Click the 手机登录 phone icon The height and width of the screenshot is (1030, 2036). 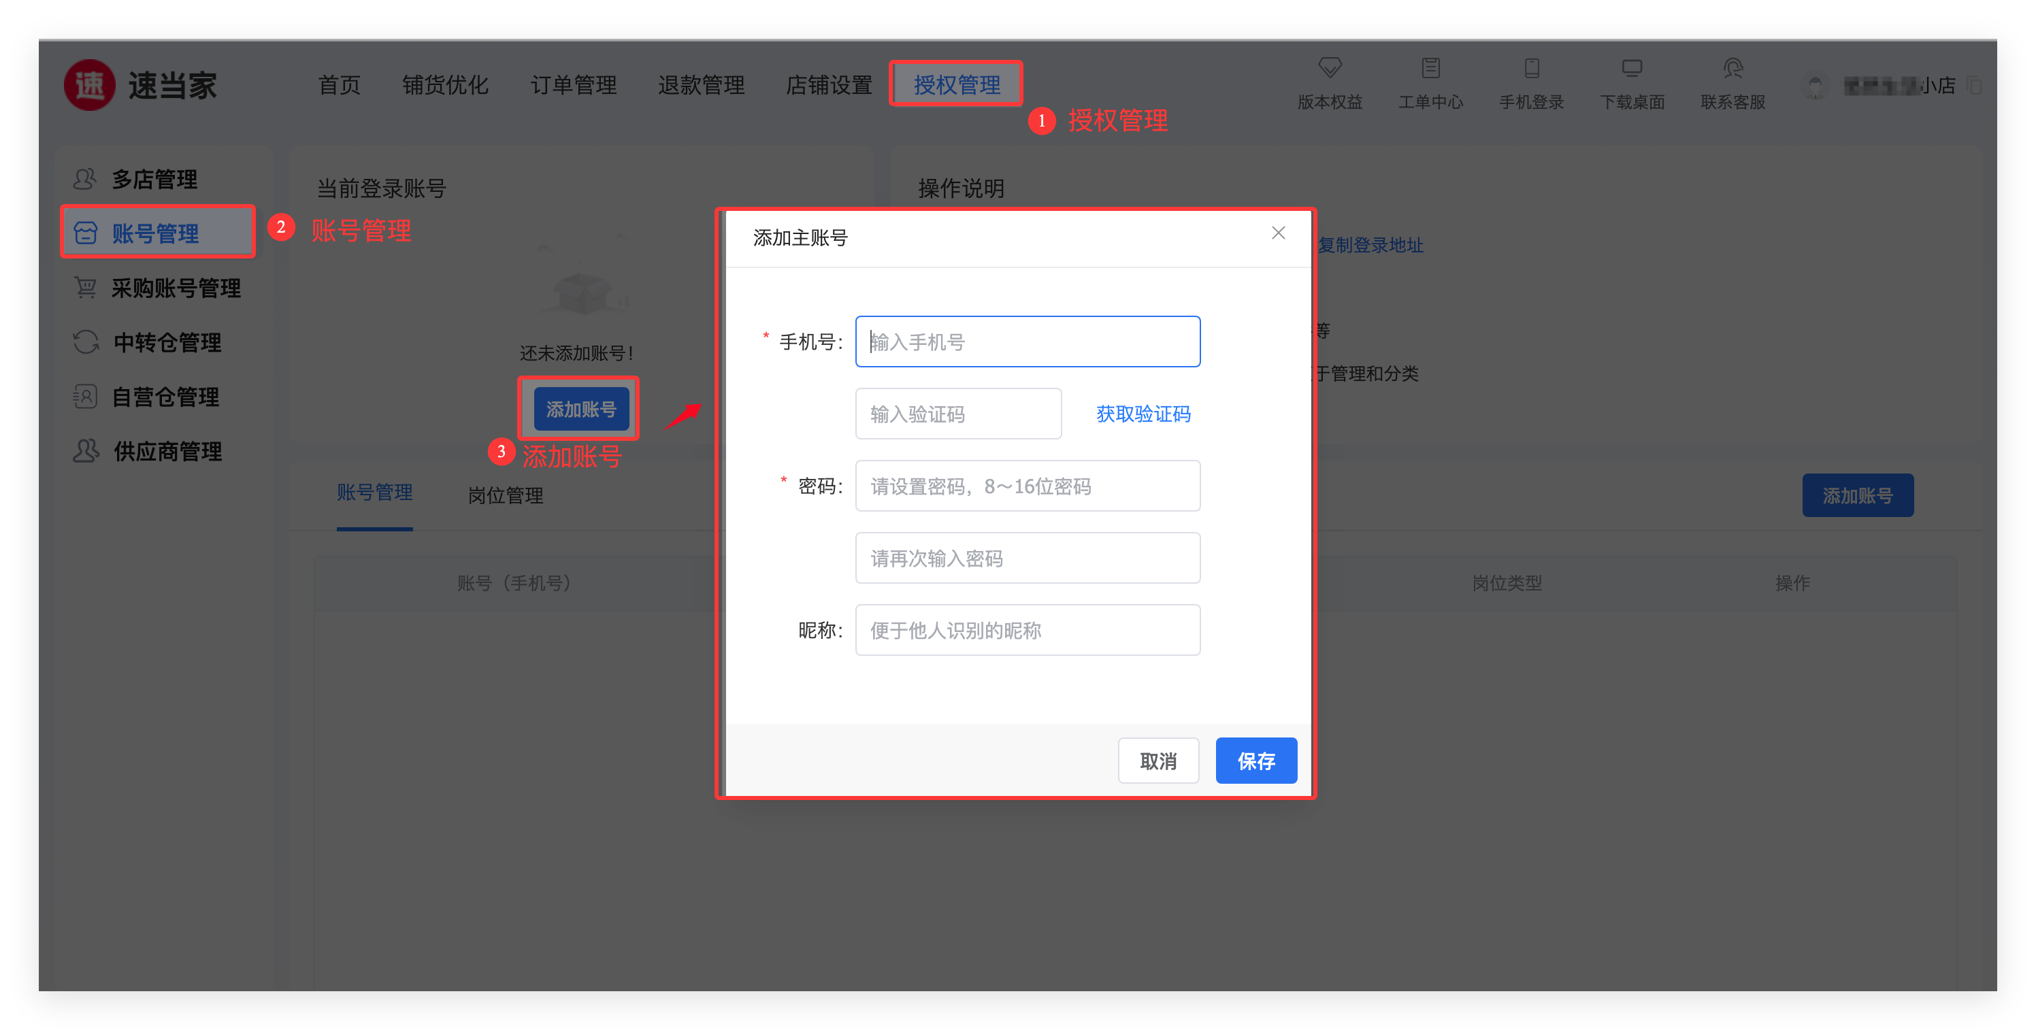point(1531,68)
